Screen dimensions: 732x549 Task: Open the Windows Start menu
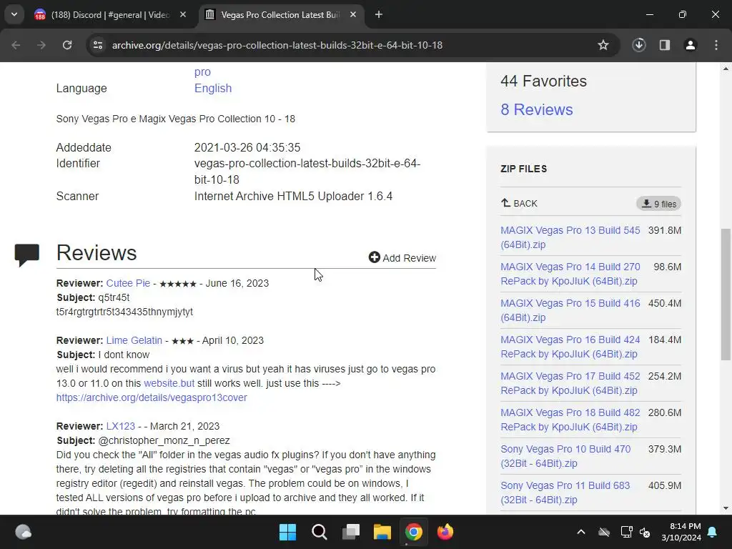(287, 532)
